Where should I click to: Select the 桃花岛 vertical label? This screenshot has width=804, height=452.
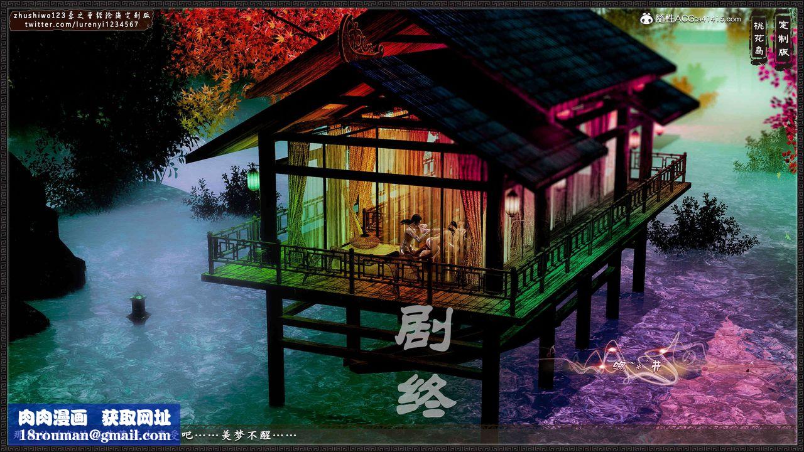click(x=759, y=39)
